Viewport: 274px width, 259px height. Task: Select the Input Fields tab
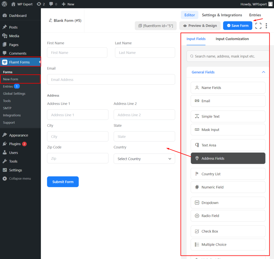click(196, 39)
